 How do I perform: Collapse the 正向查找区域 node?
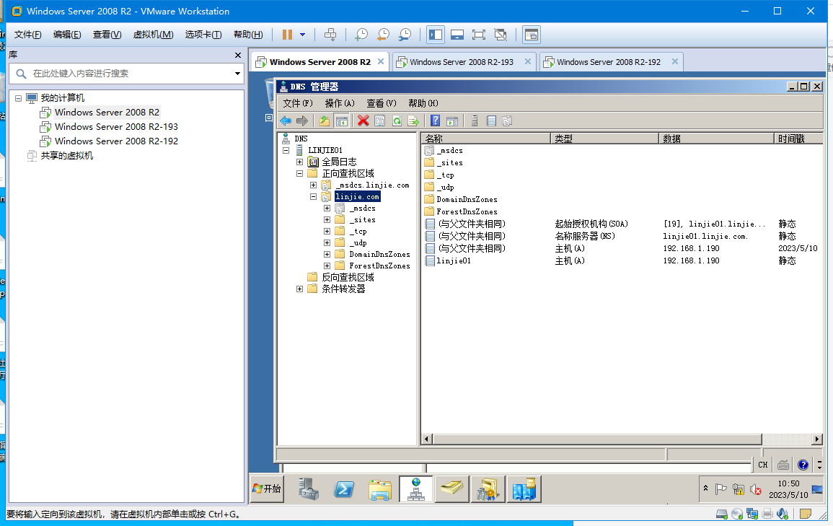click(x=299, y=174)
